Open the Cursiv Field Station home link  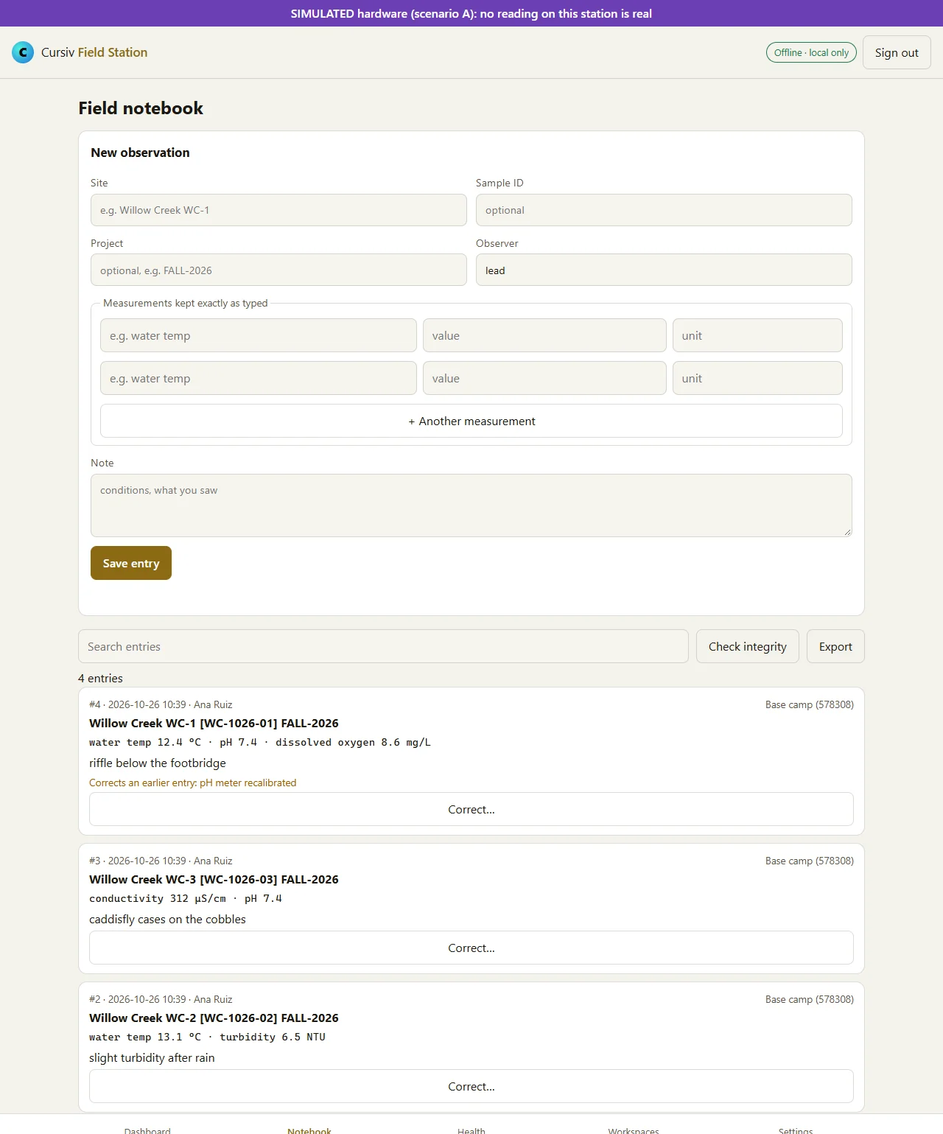pos(80,52)
